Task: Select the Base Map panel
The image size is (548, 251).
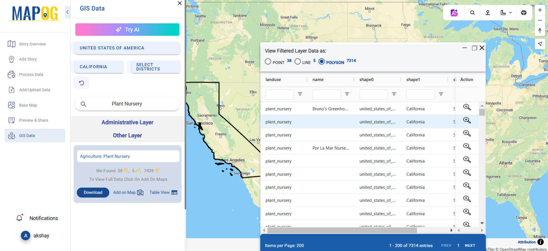Action: 12,105
